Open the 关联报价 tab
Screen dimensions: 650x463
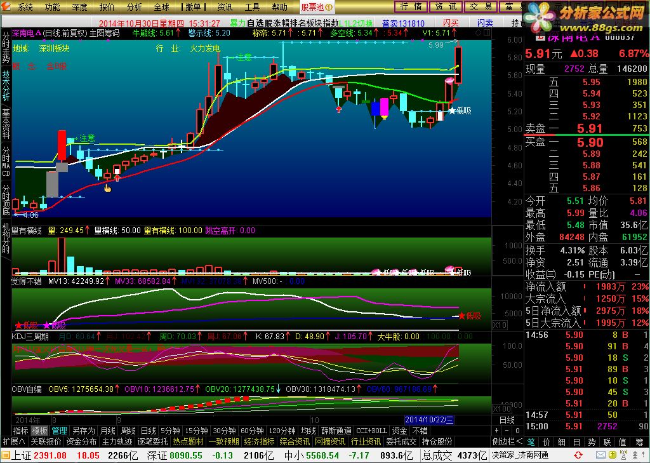tap(46, 442)
